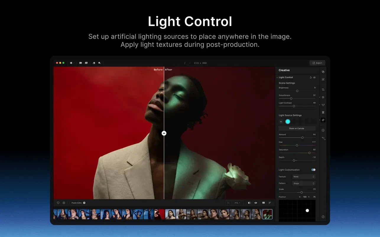Open the 41% zoom level dropdown
Screen dimensions: 380x237
click(237, 203)
